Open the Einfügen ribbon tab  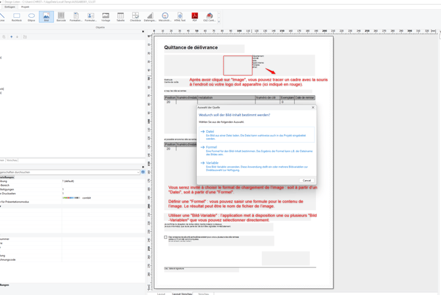pyautogui.click(x=10, y=7)
